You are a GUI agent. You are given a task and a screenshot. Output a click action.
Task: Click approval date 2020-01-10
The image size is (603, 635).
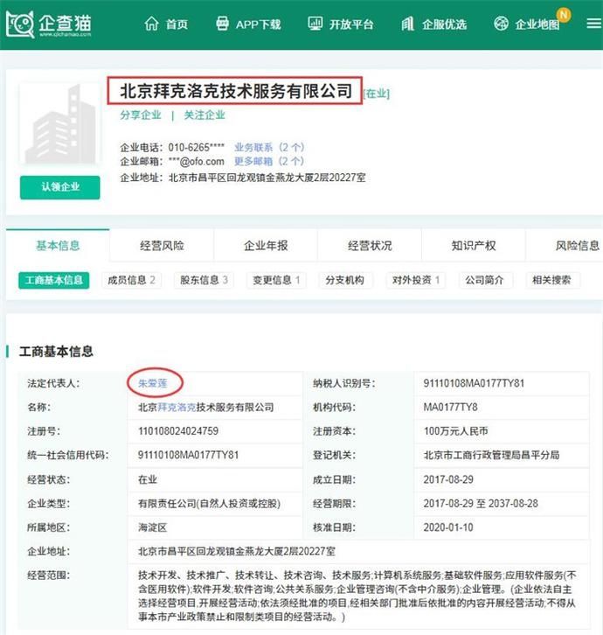448,527
